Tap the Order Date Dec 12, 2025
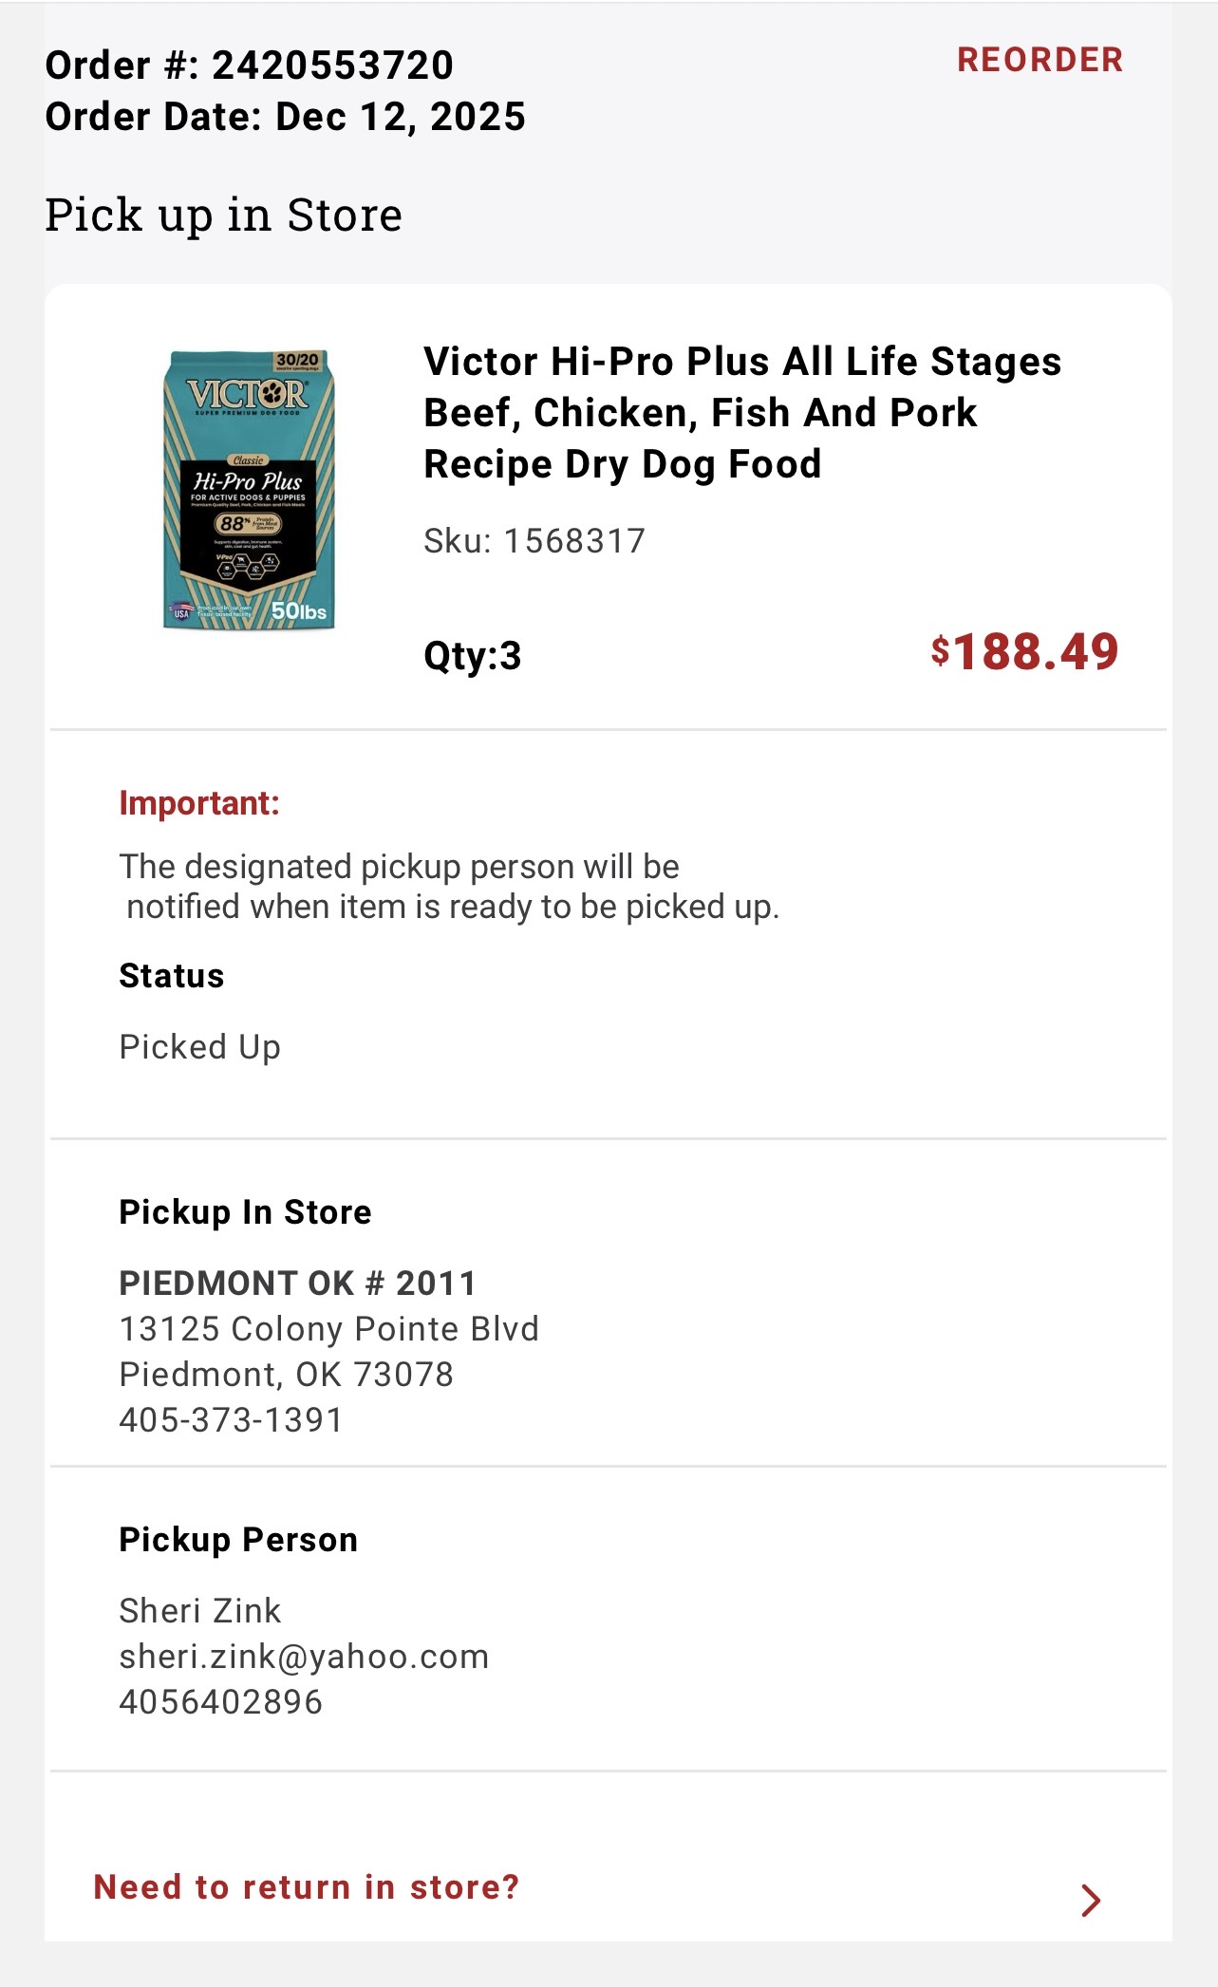This screenshot has height=1987, width=1218. coord(285,117)
